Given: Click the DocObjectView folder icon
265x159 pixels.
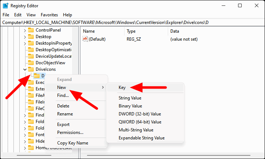Looking at the screenshot, I should click(31, 63).
